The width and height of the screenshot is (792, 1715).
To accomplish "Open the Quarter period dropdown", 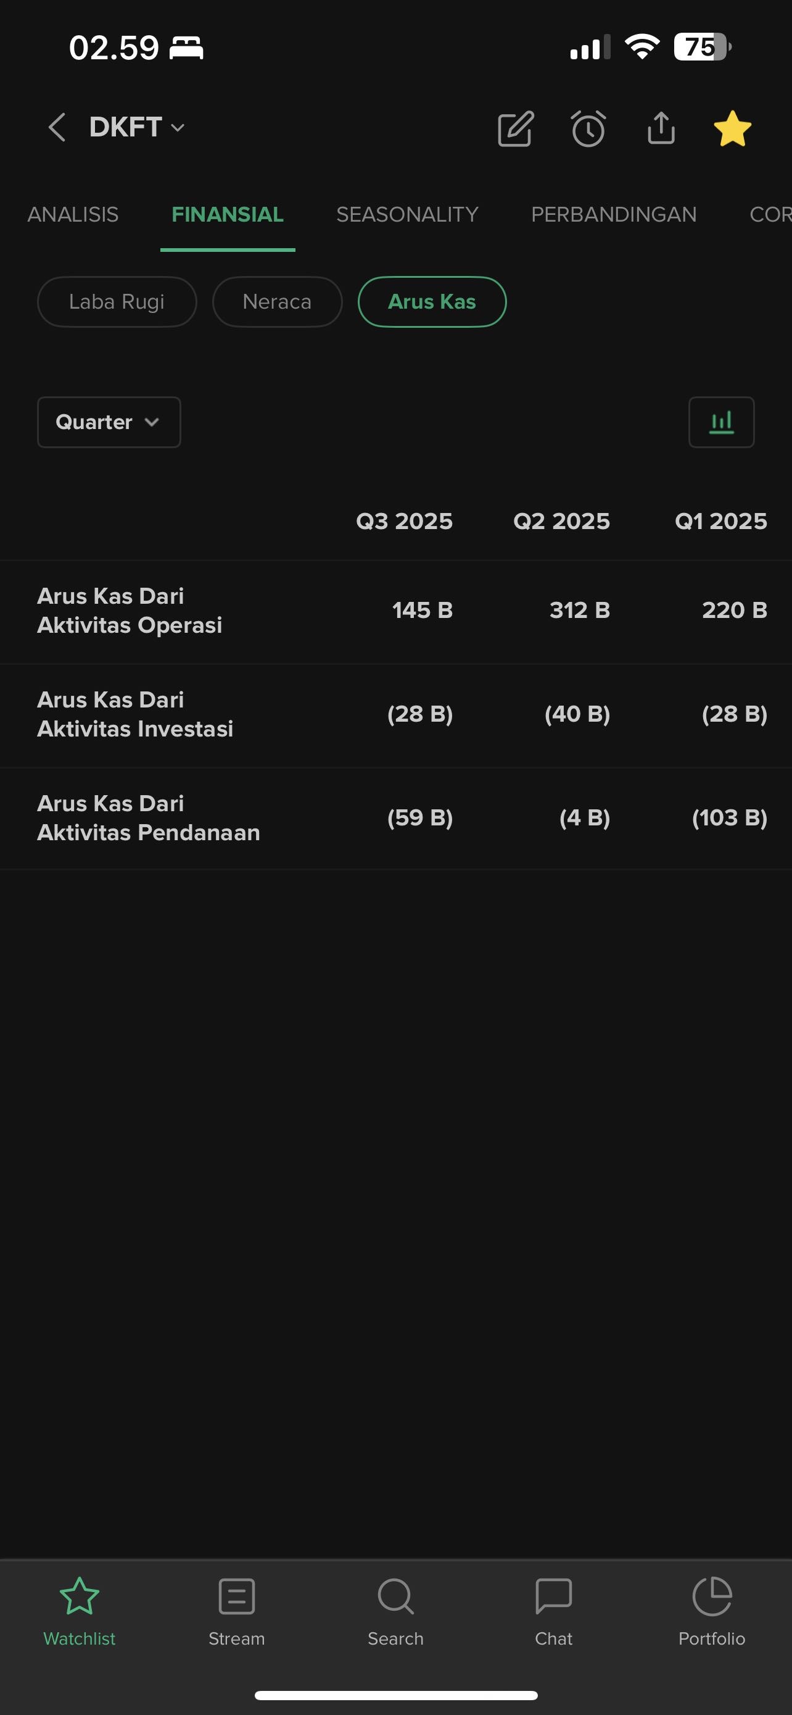I will [109, 422].
